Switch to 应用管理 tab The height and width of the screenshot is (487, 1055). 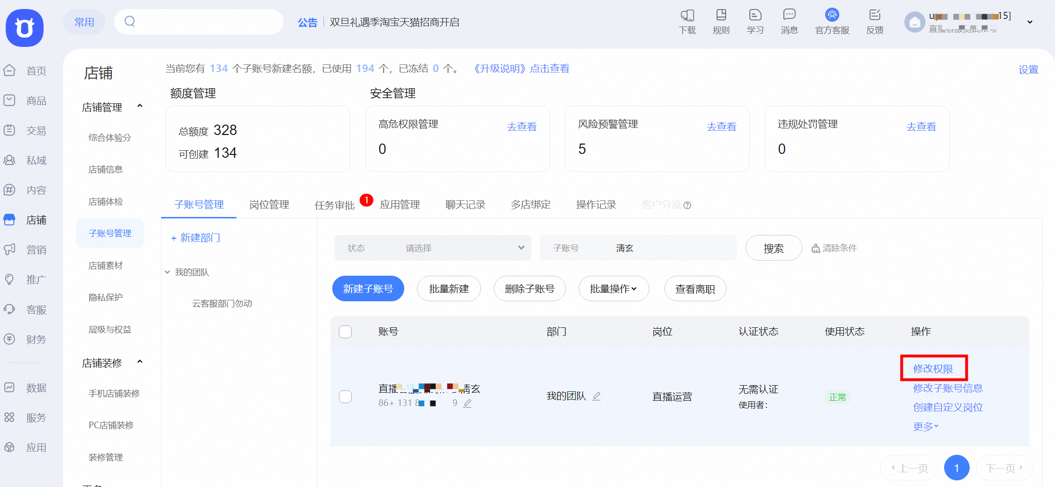point(400,205)
